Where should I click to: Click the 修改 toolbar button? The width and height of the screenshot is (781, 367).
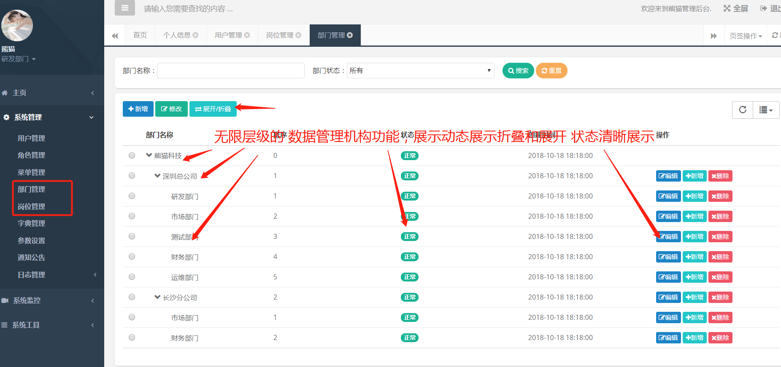pyautogui.click(x=171, y=109)
